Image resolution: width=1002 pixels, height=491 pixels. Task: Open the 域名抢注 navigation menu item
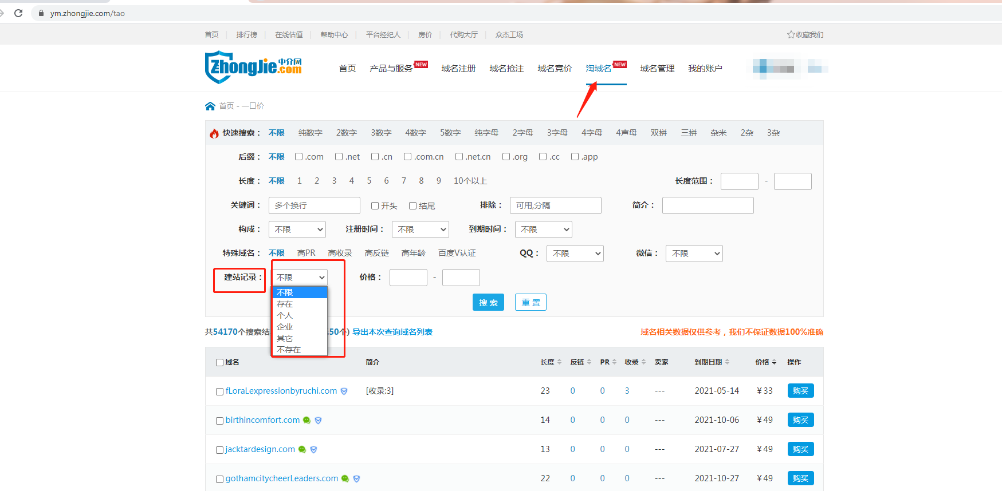click(x=506, y=69)
